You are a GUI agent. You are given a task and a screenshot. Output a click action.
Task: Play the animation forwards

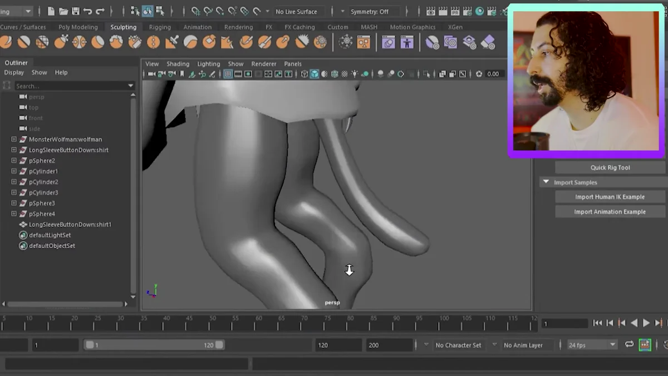point(646,323)
